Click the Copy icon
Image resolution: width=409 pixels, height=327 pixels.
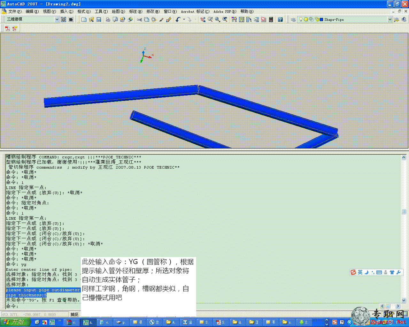point(147,19)
